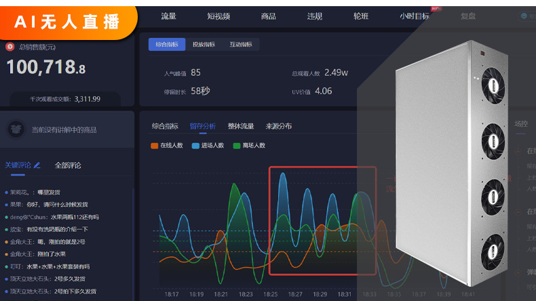
Task: Open the 违规 tab
Action: click(315, 16)
